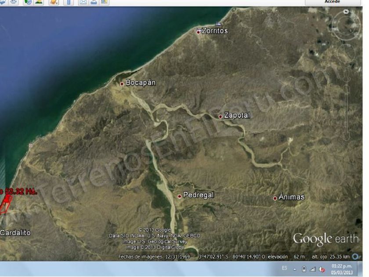Click the record tour camera icon
Screen dimensions: 369x277
(x=14, y=2)
